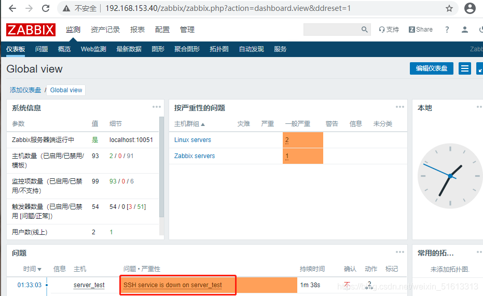Click the orange Zabbix servers severity cell
Viewport: 483px width, 296px height.
point(302,156)
